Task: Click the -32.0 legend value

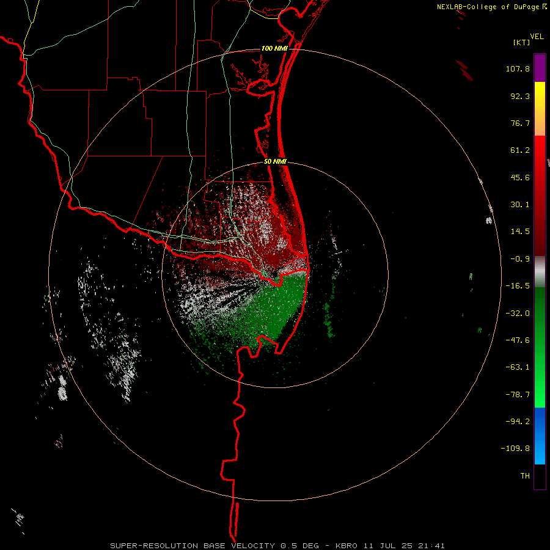Action: pyautogui.click(x=518, y=313)
